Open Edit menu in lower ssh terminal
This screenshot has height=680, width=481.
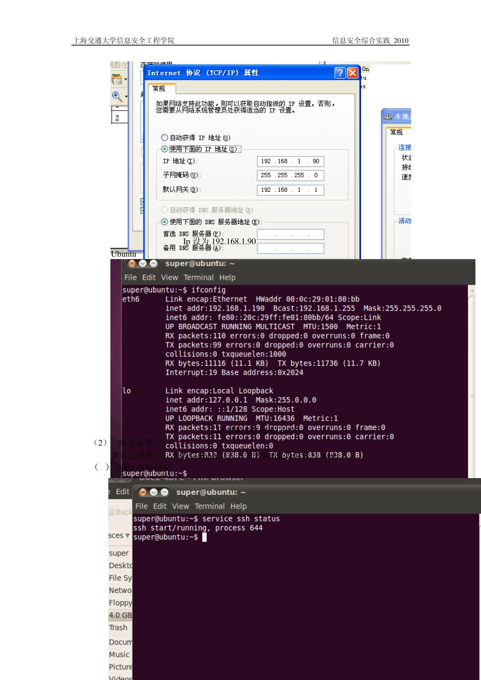pos(160,506)
